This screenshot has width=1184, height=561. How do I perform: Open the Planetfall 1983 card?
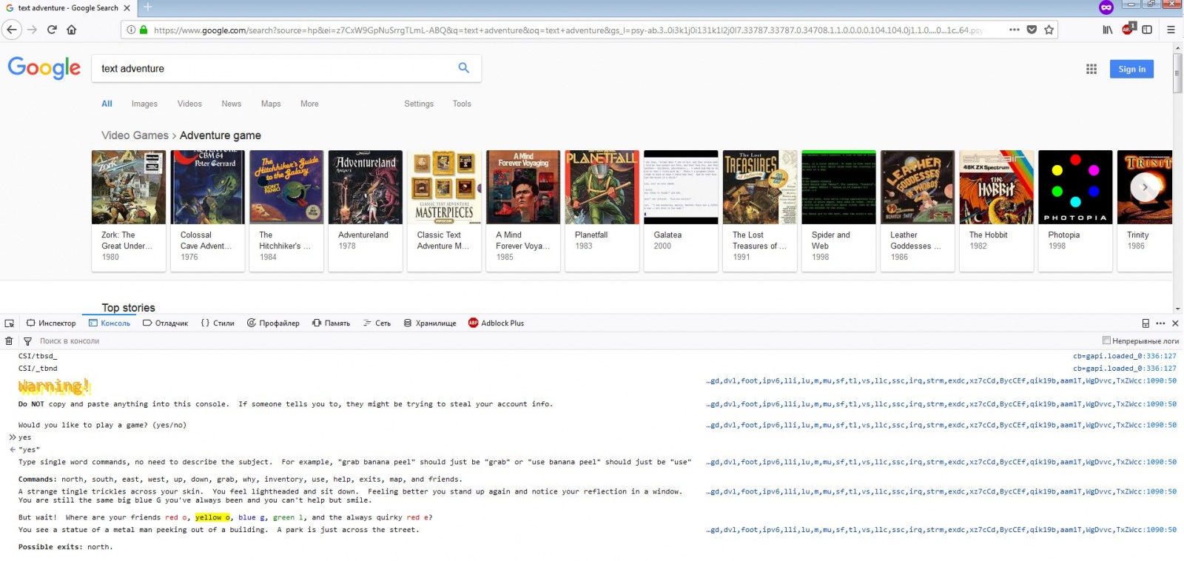pos(602,211)
